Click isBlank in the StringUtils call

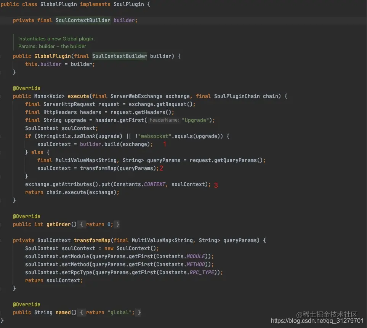(85, 137)
